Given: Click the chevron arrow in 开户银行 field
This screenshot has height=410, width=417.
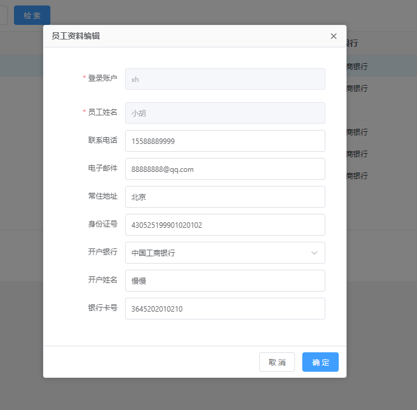Looking at the screenshot, I should pyautogui.click(x=314, y=253).
